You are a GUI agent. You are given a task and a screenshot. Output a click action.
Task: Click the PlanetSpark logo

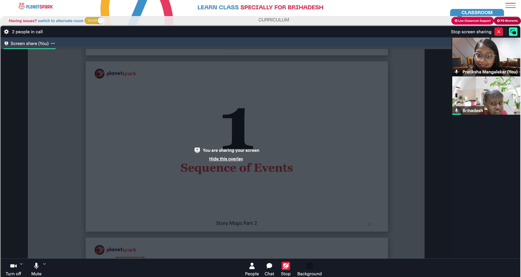[x=35, y=6]
